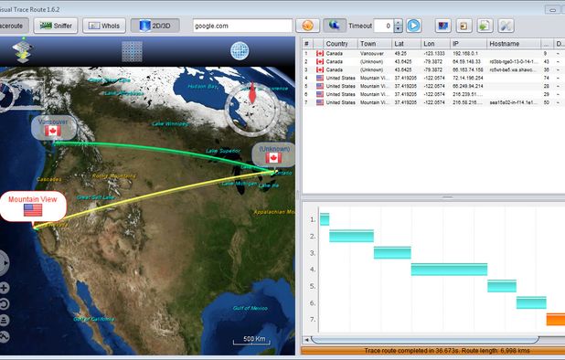Click the screen capture icon in toolbar

tap(442, 26)
